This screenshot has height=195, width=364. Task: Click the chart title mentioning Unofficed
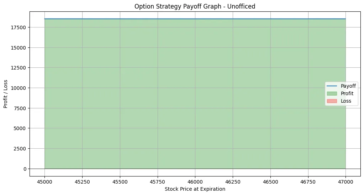(195, 6)
